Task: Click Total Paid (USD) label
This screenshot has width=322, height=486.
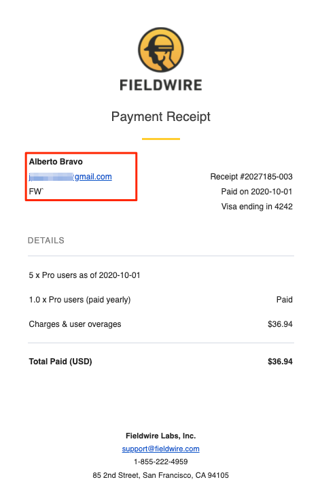Action: coord(60,362)
